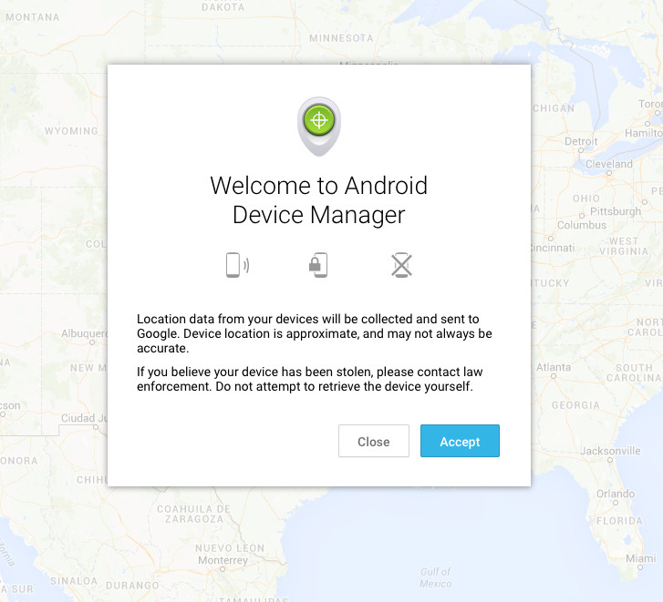Click Detroit on the map
The width and height of the screenshot is (663, 602).
(581, 141)
